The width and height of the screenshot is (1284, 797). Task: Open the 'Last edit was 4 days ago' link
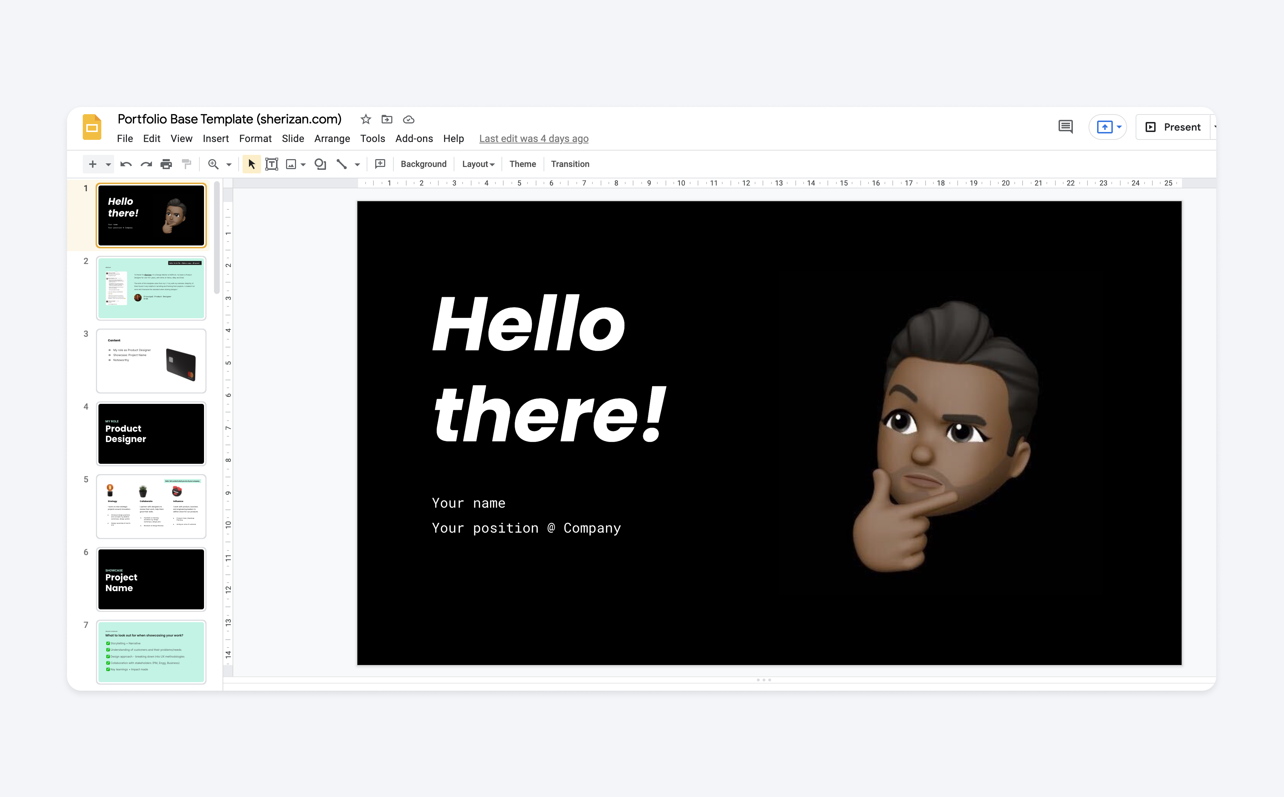click(x=534, y=139)
